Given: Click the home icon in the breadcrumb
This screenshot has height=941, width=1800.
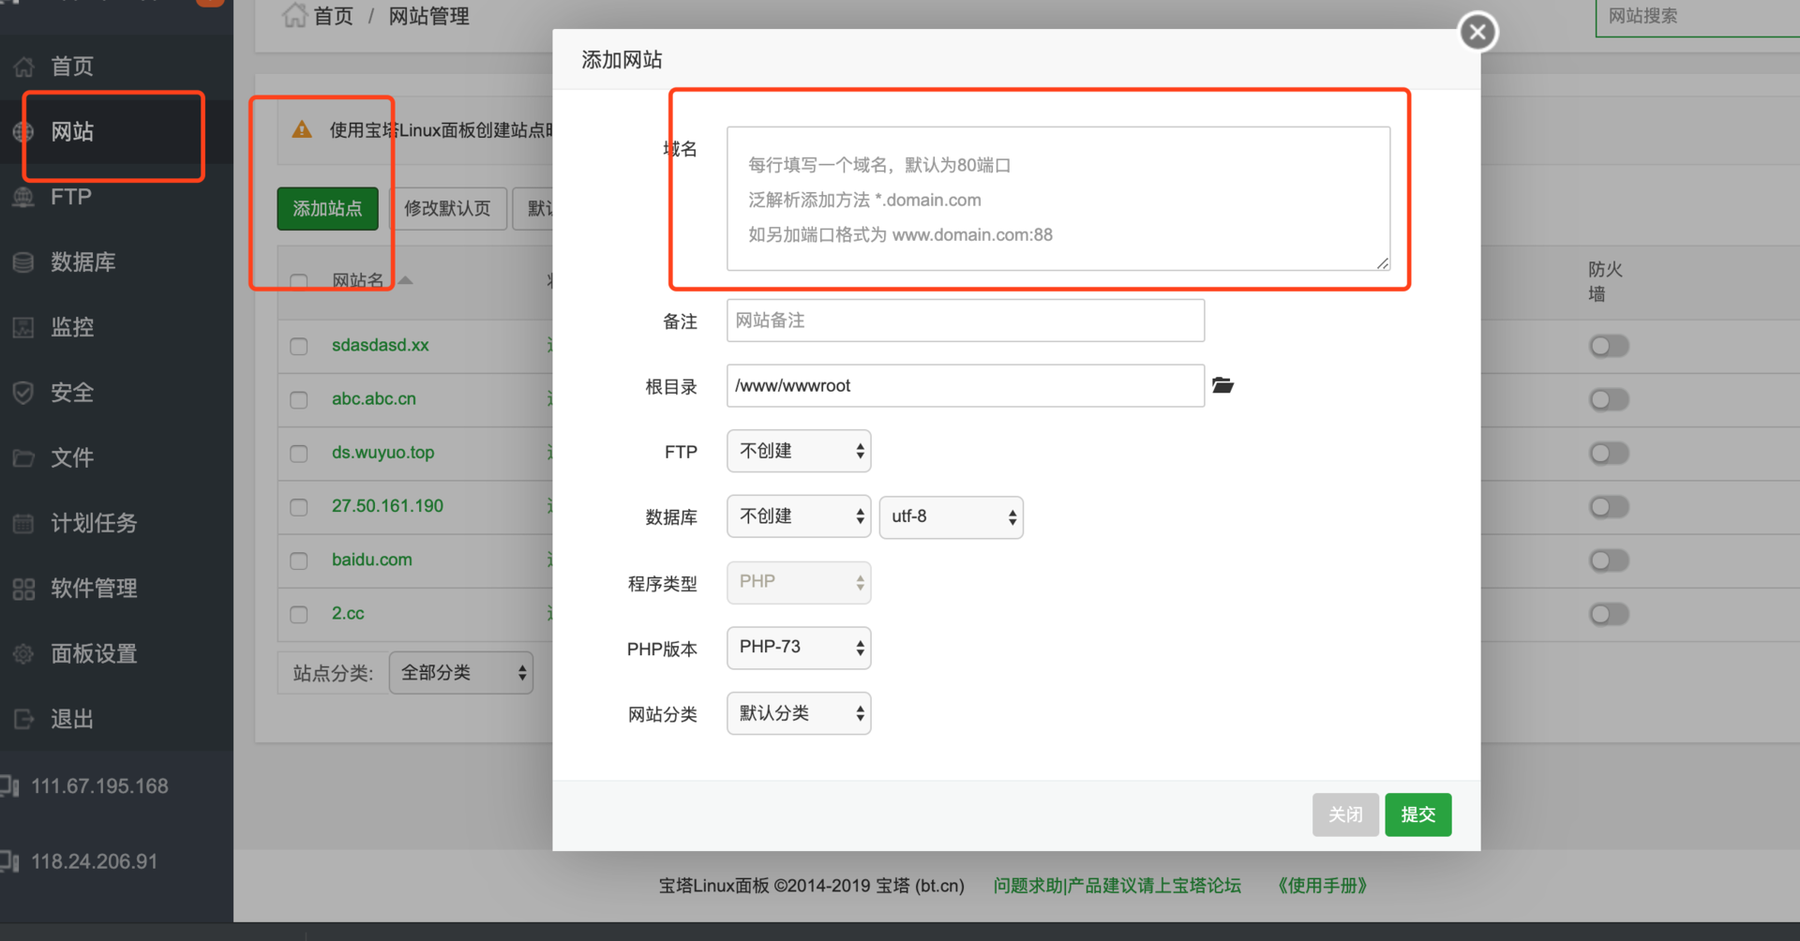Looking at the screenshot, I should (x=294, y=16).
